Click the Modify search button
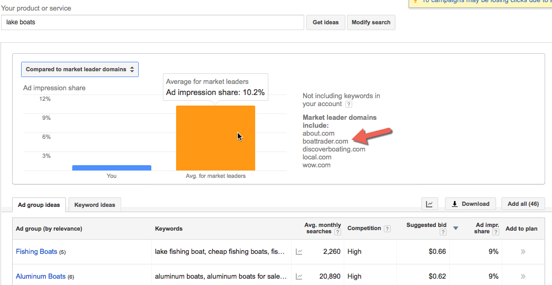 (x=371, y=23)
